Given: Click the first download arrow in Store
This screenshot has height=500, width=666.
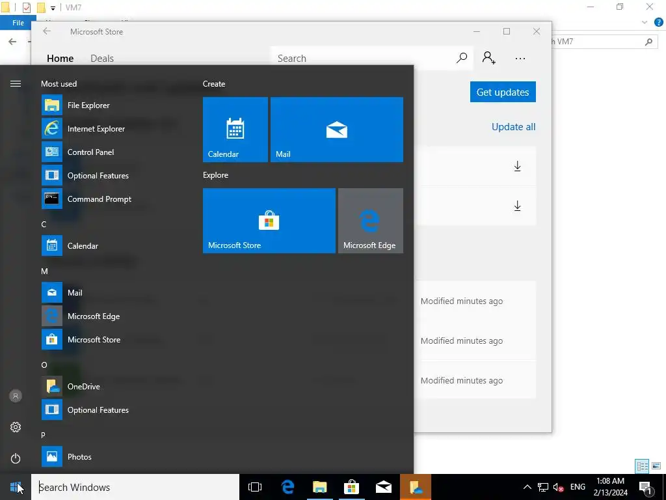Looking at the screenshot, I should pos(517,166).
